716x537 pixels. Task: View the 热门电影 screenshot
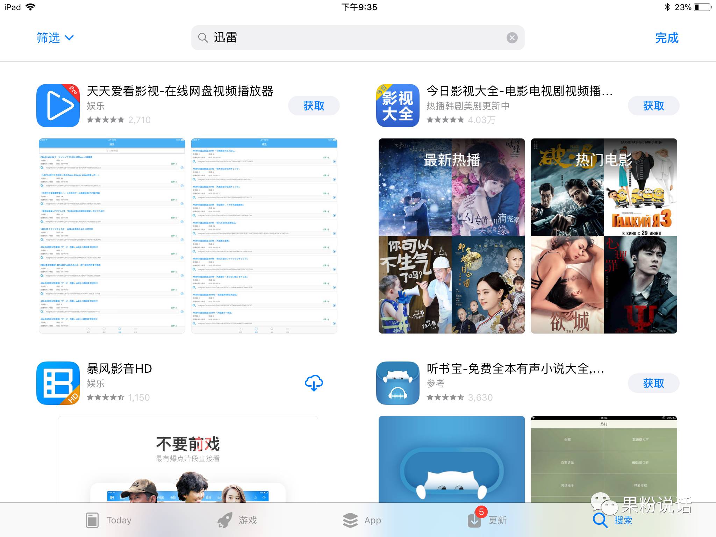pos(604,236)
